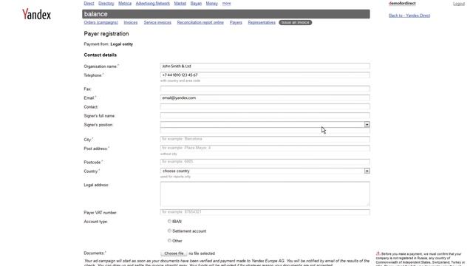Click the balance header bar

pos(226,14)
